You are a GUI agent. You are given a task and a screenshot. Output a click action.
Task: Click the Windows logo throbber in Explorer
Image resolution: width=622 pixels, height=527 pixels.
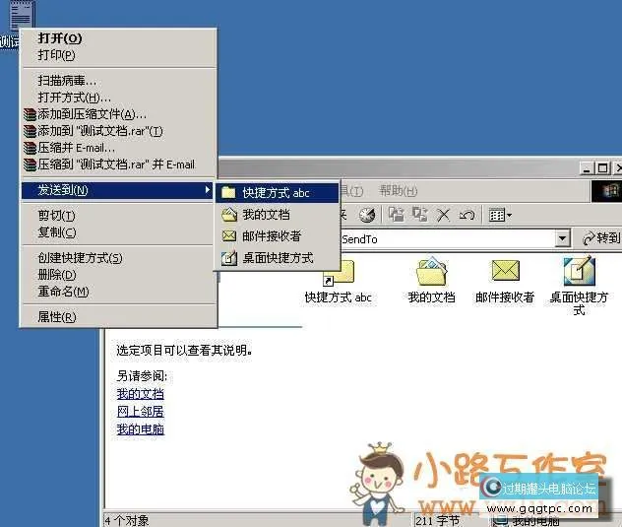pyautogui.click(x=606, y=191)
